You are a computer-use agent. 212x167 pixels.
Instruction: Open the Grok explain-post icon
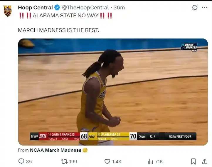(x=195, y=8)
